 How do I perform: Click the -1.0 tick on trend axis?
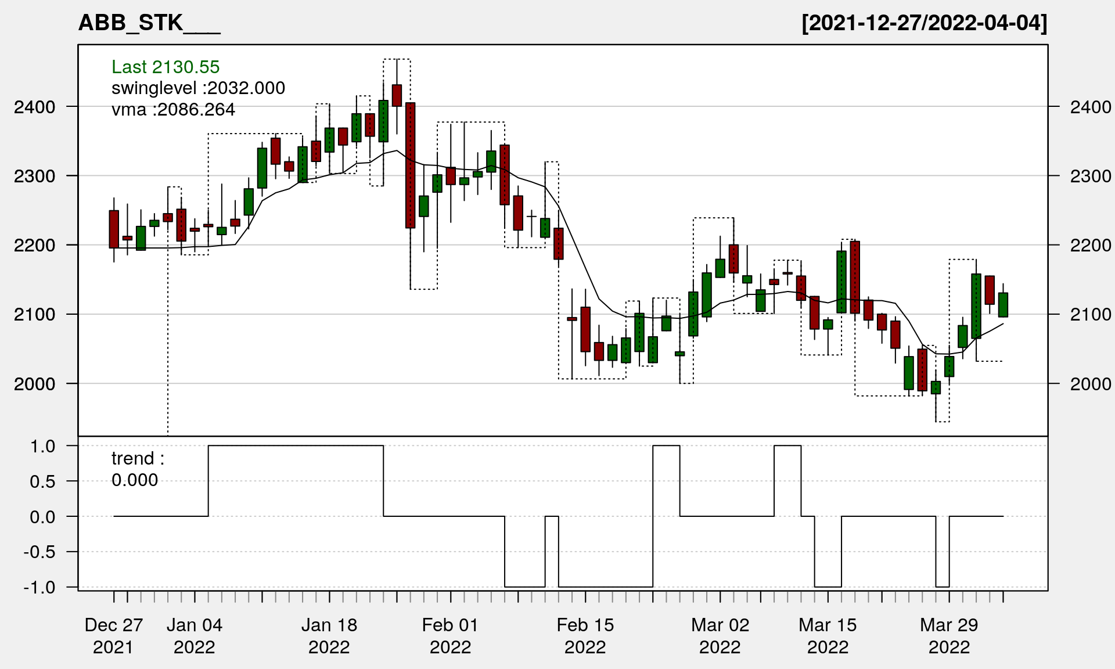[39, 587]
